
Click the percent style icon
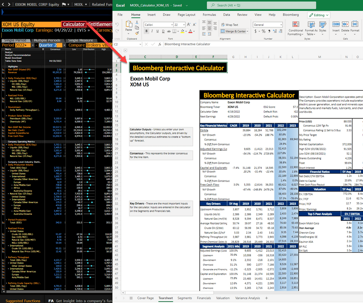[x=264, y=32]
